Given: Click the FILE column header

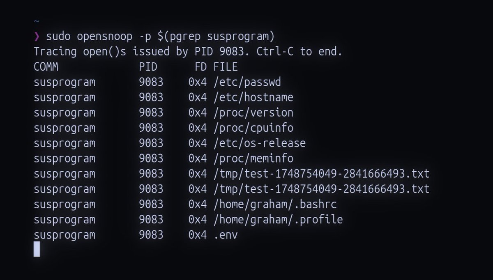Looking at the screenshot, I should 226,67.
